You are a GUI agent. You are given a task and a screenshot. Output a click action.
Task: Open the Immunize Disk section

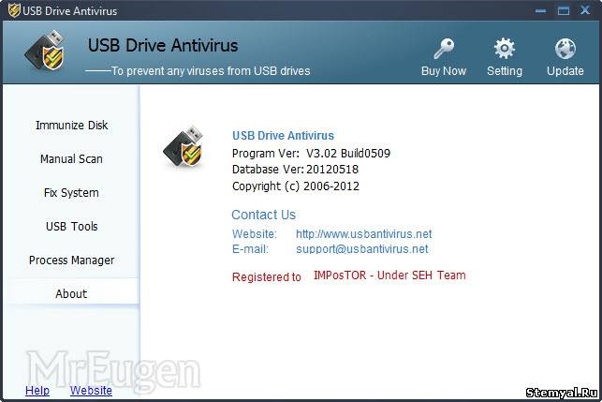coord(71,126)
